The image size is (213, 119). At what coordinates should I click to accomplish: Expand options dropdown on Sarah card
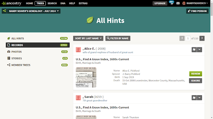point(199,98)
